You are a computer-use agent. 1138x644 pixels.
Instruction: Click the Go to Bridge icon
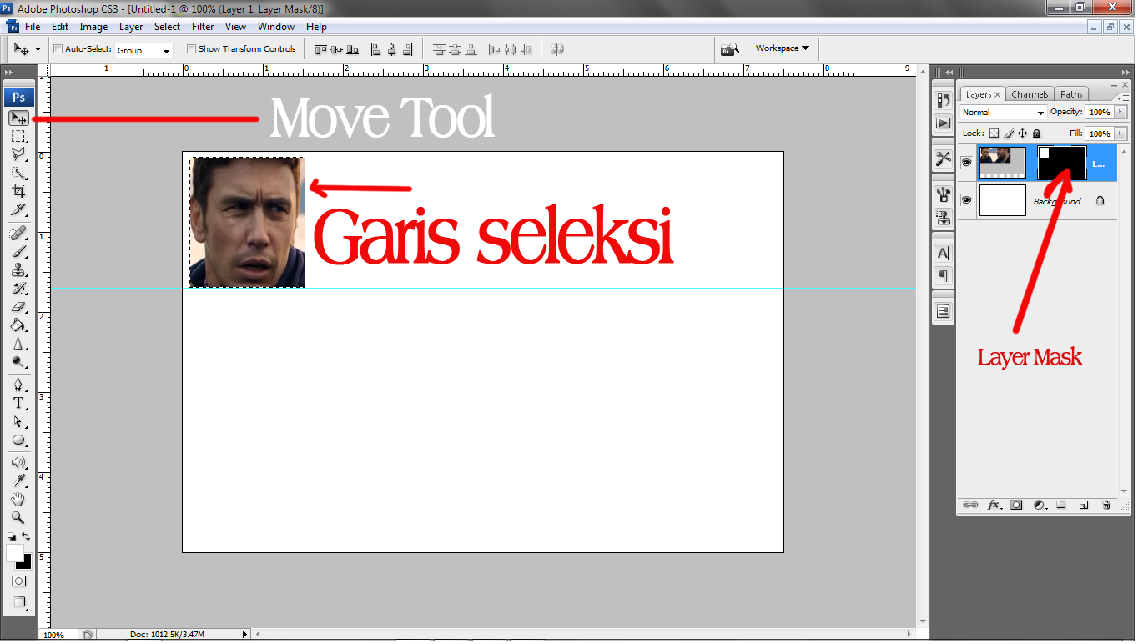pyautogui.click(x=730, y=49)
